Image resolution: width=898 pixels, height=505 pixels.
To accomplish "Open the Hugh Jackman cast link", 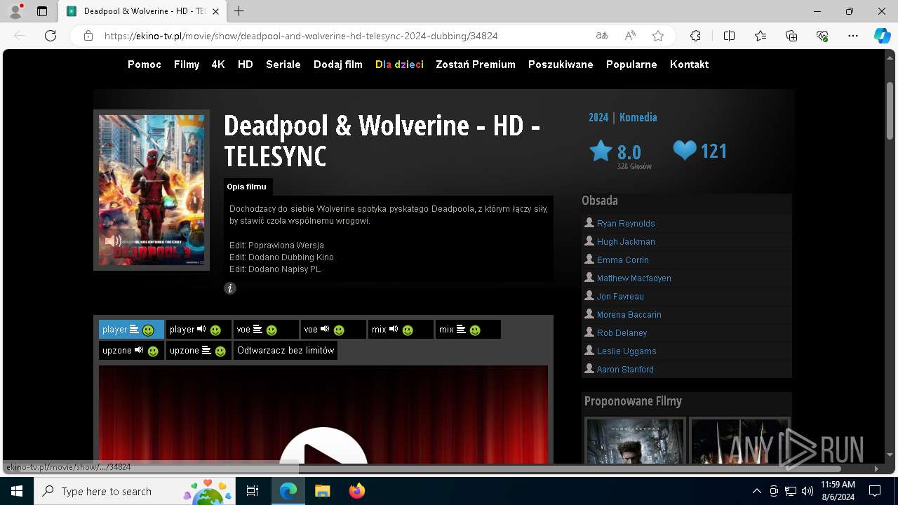I will coord(626,242).
